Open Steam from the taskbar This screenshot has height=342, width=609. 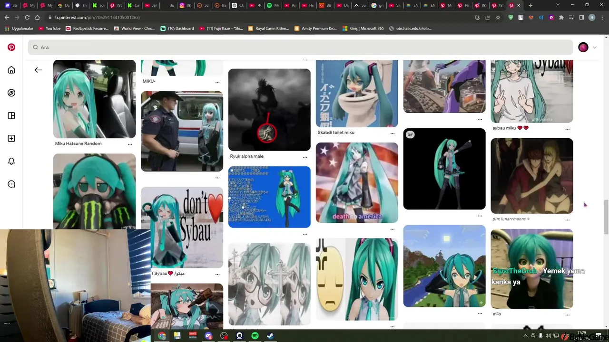[x=270, y=336]
